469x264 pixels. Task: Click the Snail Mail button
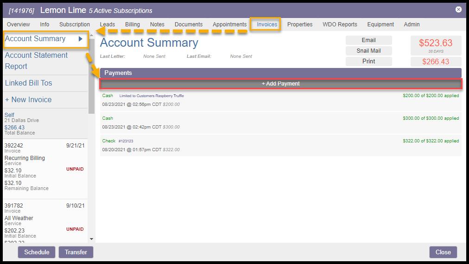point(368,51)
